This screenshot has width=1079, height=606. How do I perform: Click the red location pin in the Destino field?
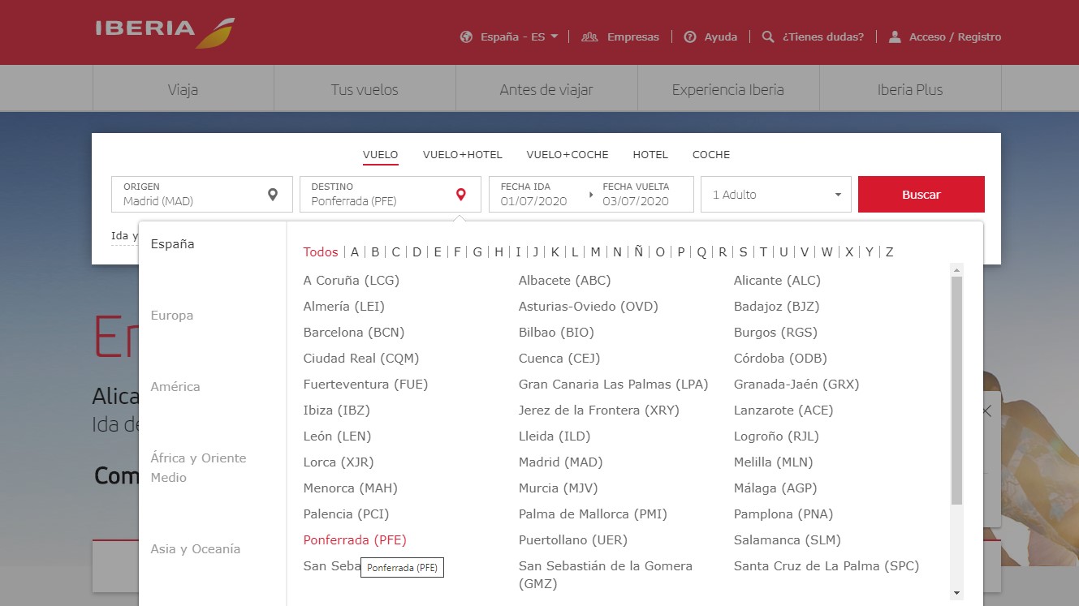tap(461, 195)
